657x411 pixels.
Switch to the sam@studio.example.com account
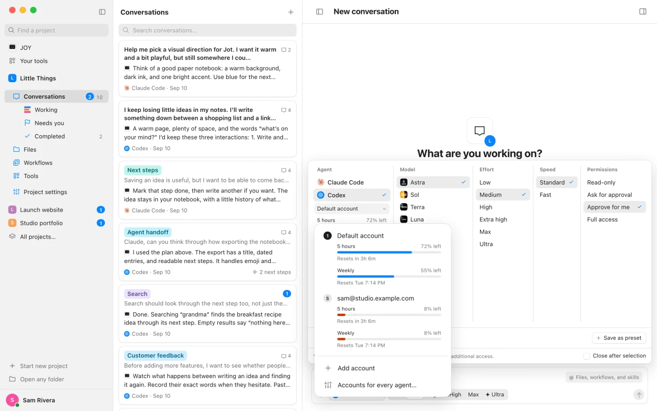[376, 299]
